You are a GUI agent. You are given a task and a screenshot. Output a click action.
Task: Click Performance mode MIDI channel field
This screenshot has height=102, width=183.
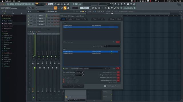(118, 78)
